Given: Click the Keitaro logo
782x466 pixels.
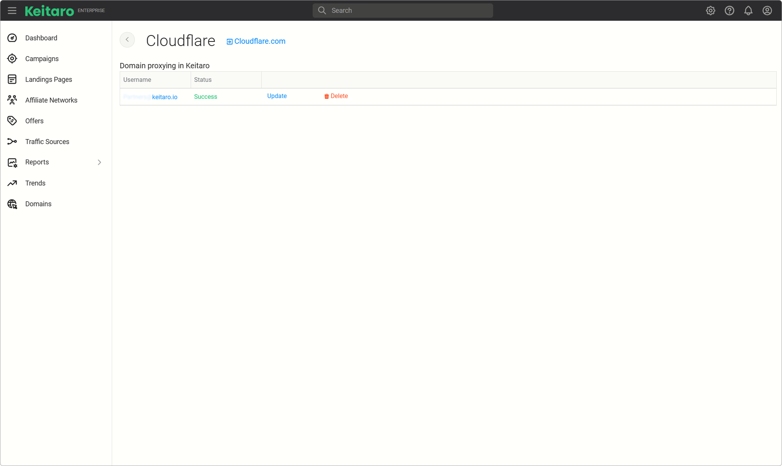Looking at the screenshot, I should (x=49, y=11).
